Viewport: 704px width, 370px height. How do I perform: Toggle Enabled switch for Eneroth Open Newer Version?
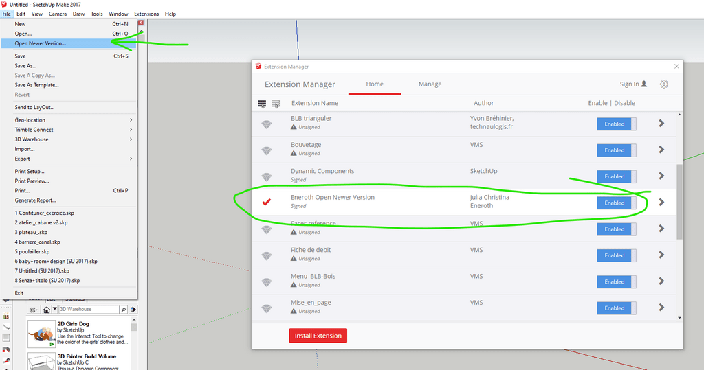[x=617, y=203]
